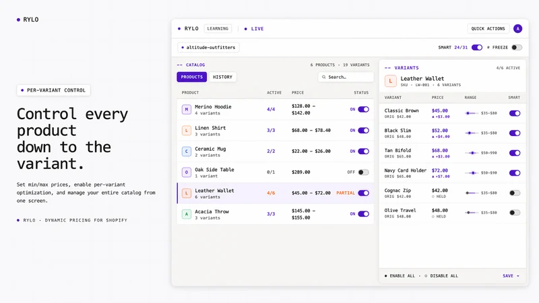Switch to the Products tab

[x=192, y=77]
